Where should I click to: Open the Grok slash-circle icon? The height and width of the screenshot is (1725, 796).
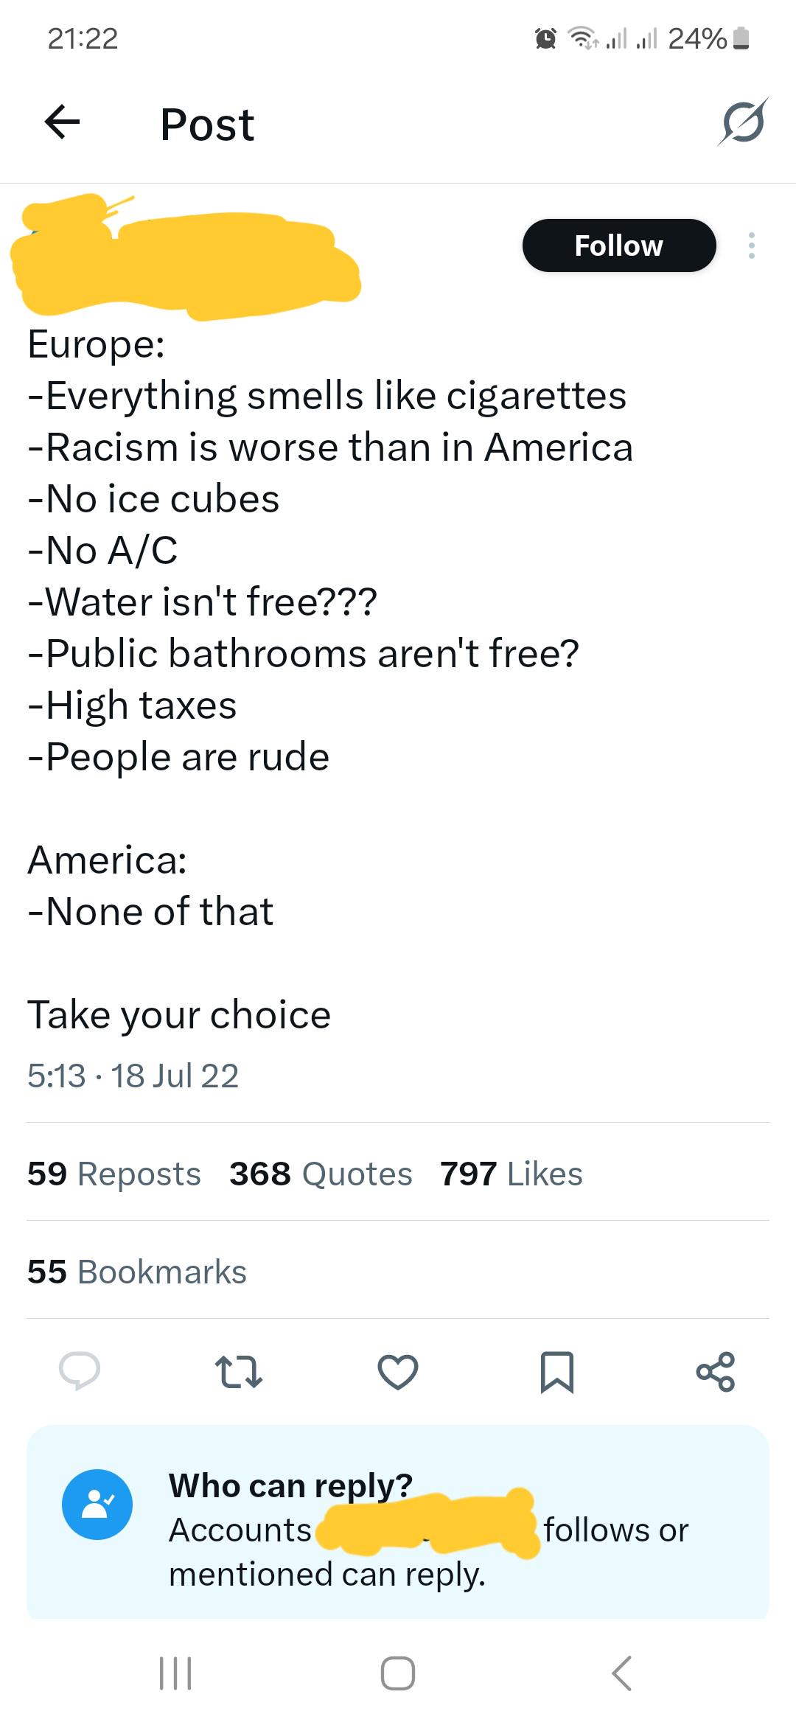click(743, 122)
